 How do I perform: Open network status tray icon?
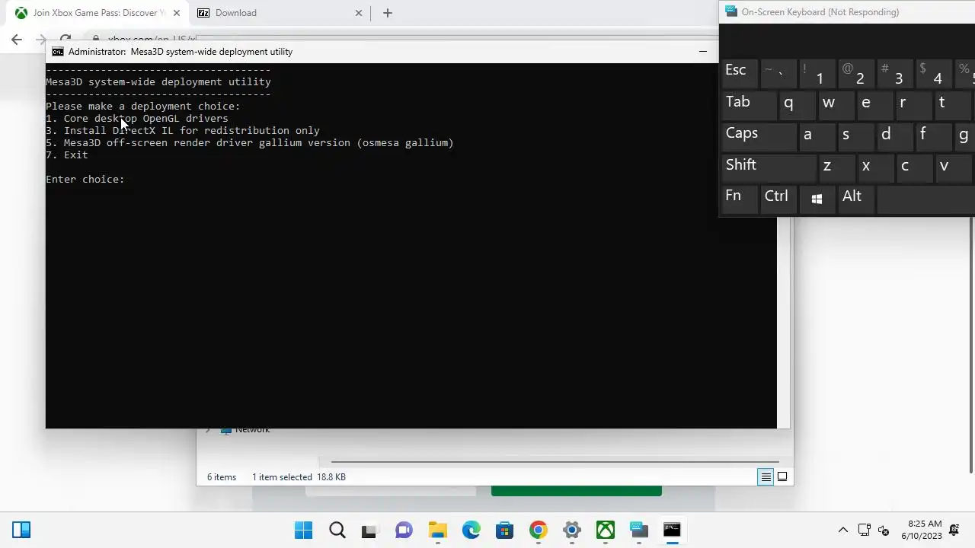click(x=864, y=530)
